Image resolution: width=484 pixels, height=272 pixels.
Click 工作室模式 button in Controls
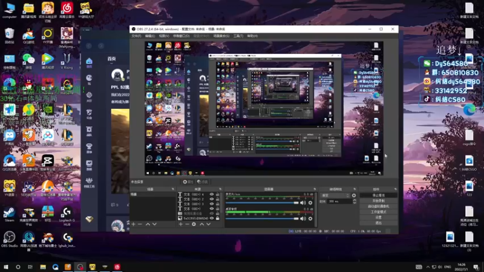(x=379, y=212)
